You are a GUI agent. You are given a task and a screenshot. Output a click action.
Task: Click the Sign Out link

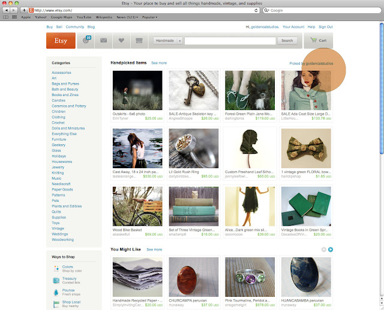click(325, 26)
